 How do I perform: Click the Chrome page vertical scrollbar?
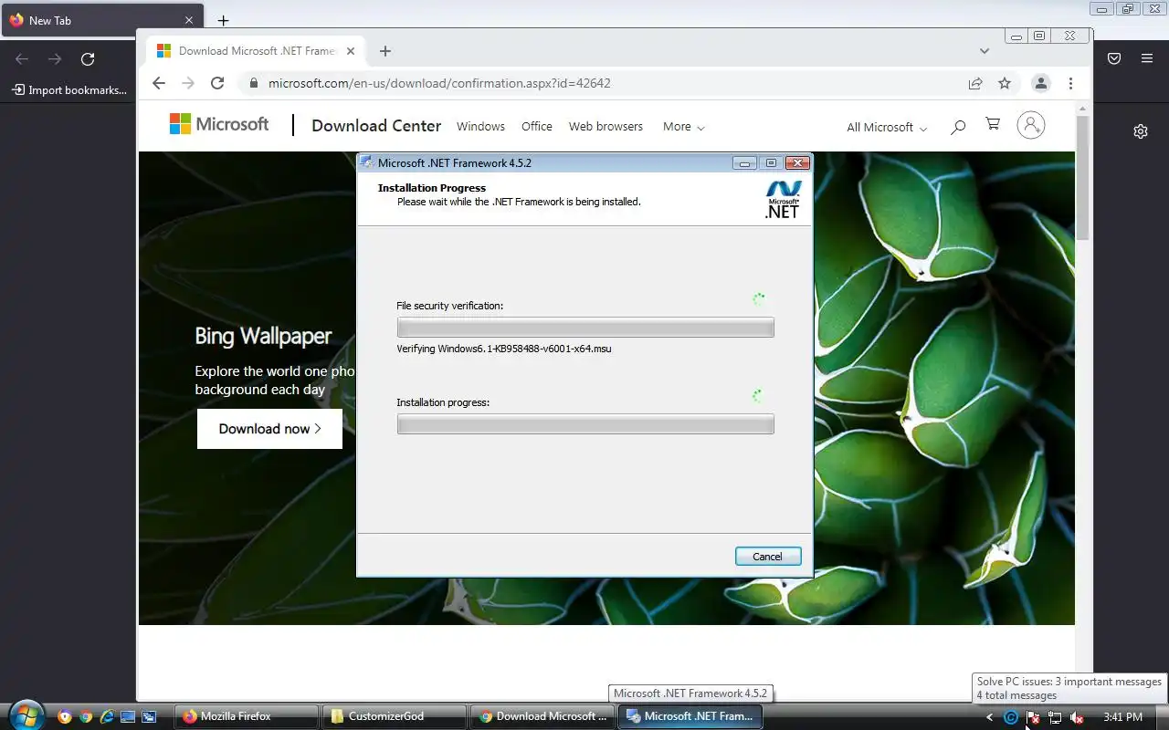(1083, 178)
